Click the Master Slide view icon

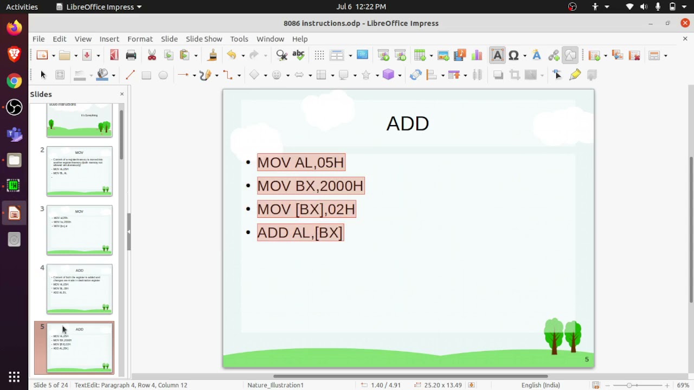click(362, 55)
